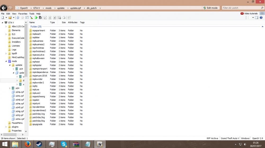Collapse the Folder (28) group

pos(262,27)
